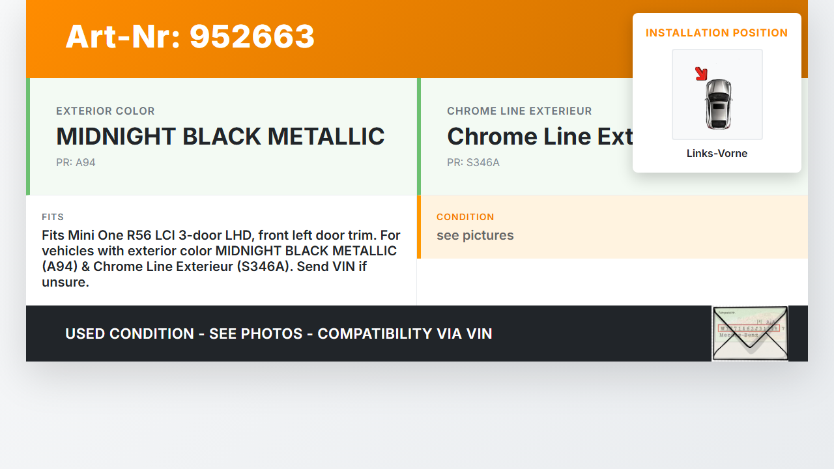The height and width of the screenshot is (469, 834).
Task: Click the green accent bar of Exterior Color
Action: pyautogui.click(x=28, y=137)
